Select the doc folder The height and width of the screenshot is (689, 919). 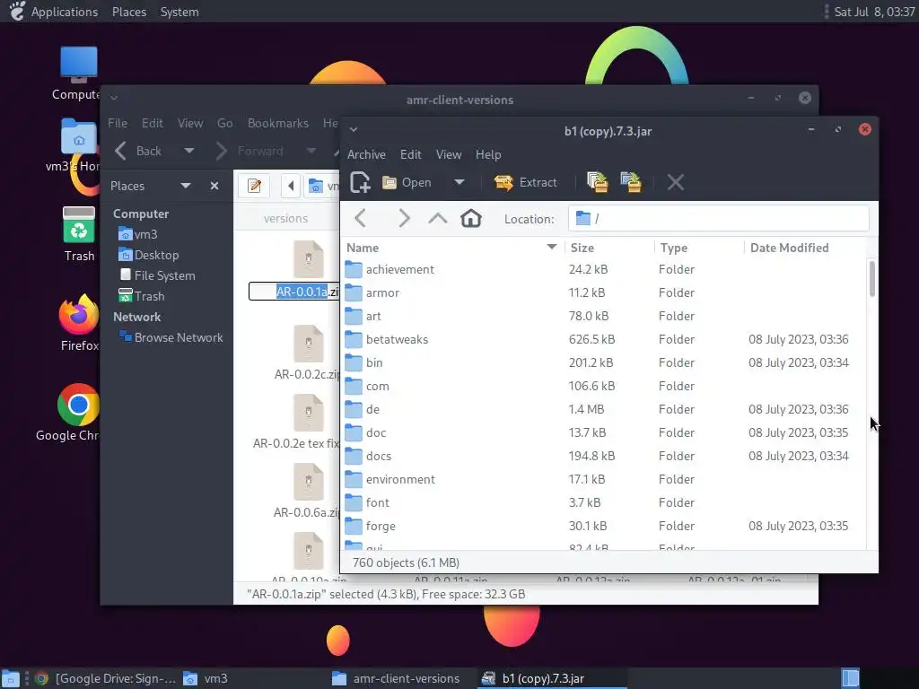(x=604, y=433)
